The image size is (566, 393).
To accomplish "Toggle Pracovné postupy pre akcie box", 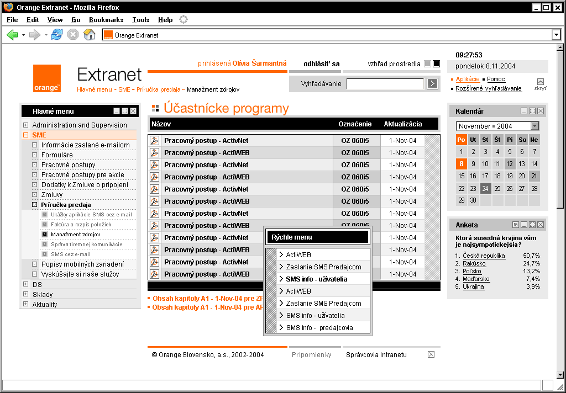I will pyautogui.click(x=35, y=175).
